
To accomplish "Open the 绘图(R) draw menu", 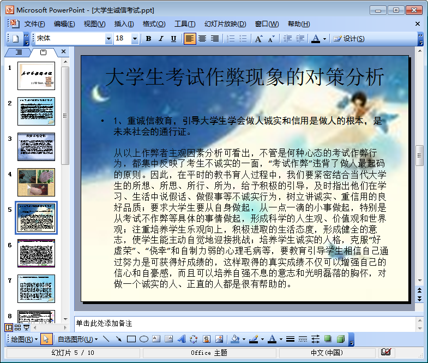I will tap(25, 339).
